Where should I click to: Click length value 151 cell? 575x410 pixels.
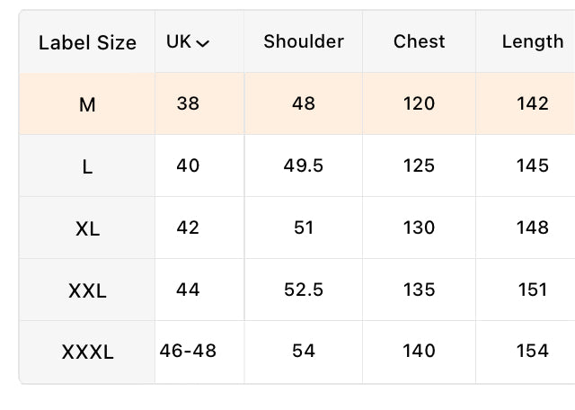[533, 290]
